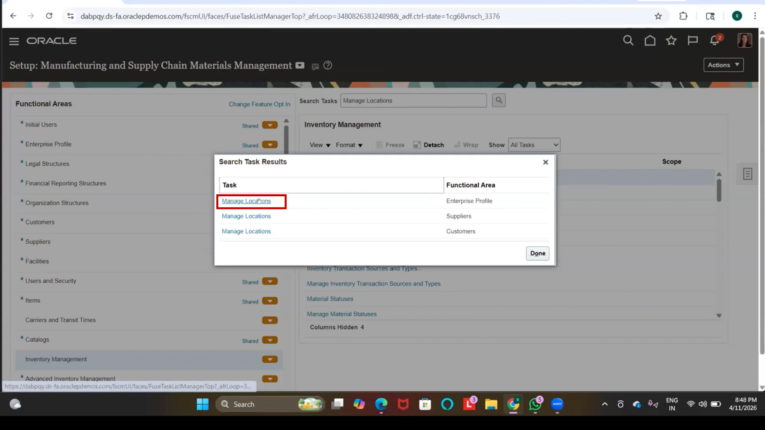Open Manage Inventory Transaction Sources and Types

[x=374, y=283]
